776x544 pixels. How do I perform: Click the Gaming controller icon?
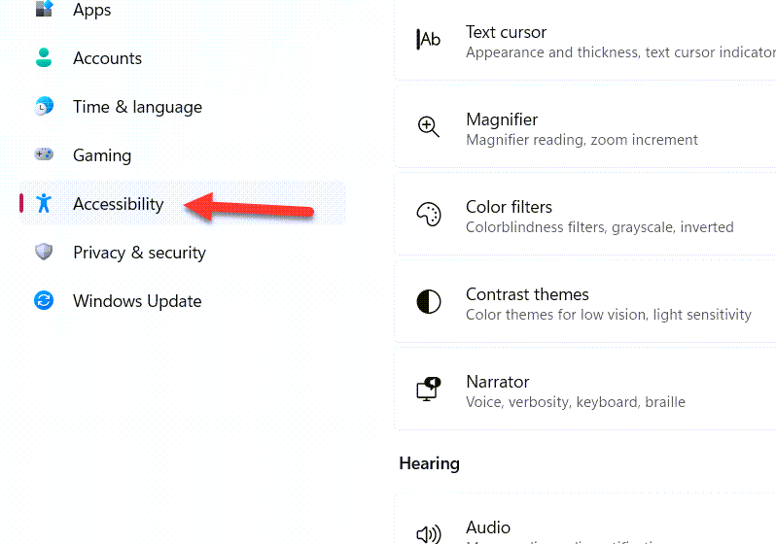[44, 155]
